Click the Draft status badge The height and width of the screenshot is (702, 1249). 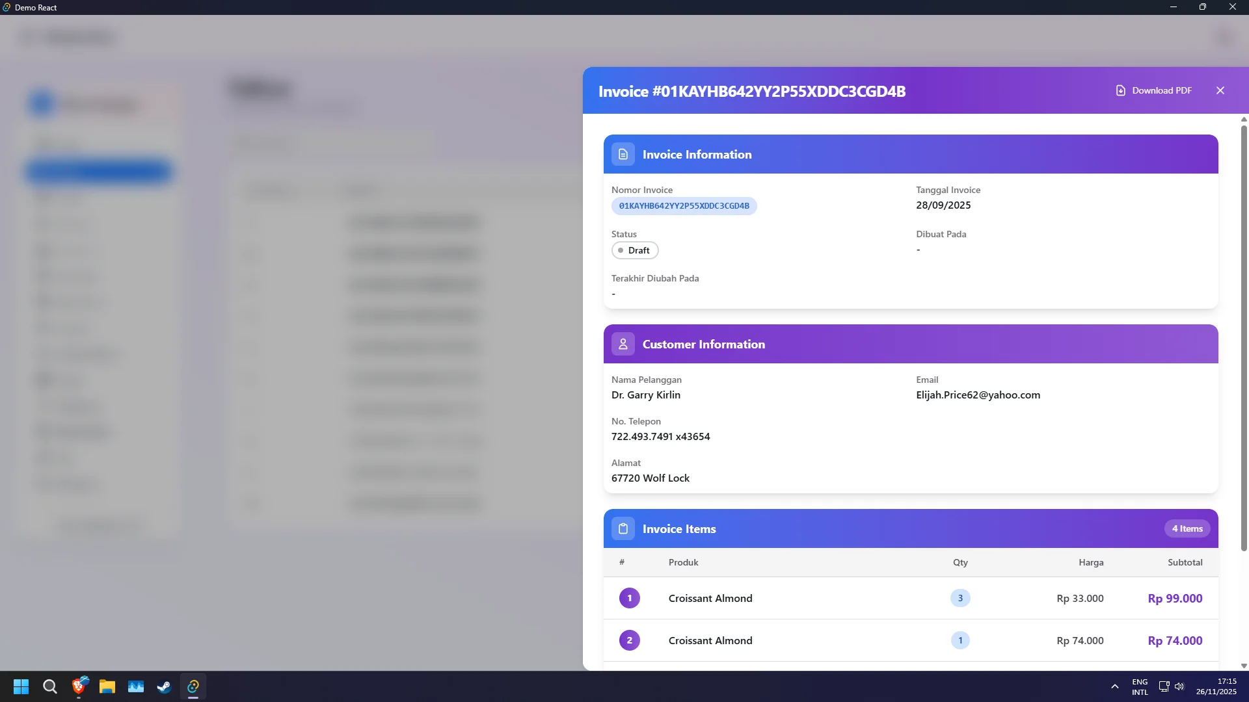pyautogui.click(x=634, y=250)
